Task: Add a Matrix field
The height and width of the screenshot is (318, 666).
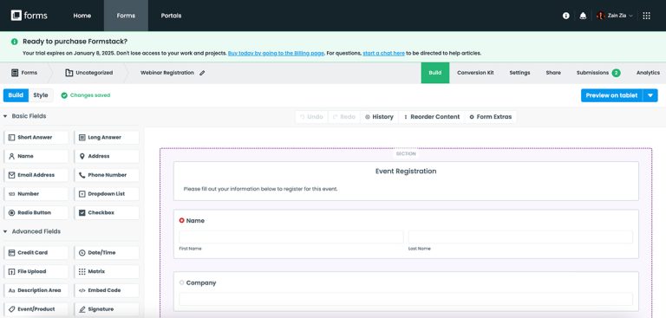Action: (107, 271)
